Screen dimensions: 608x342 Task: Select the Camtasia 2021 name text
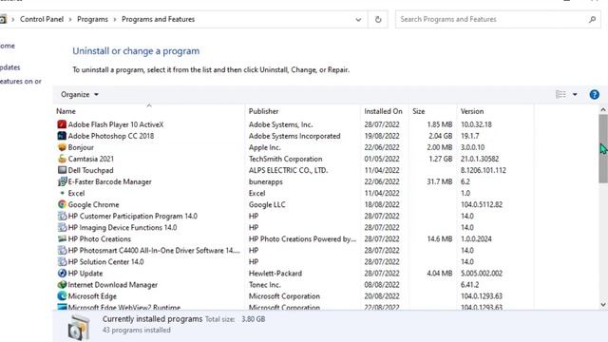click(x=91, y=159)
